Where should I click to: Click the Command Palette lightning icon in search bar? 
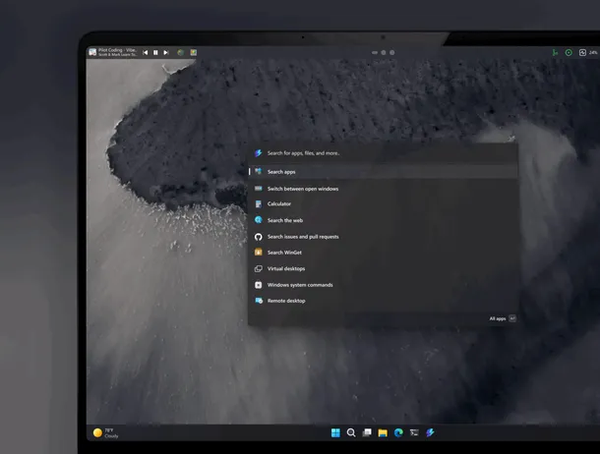(x=259, y=153)
